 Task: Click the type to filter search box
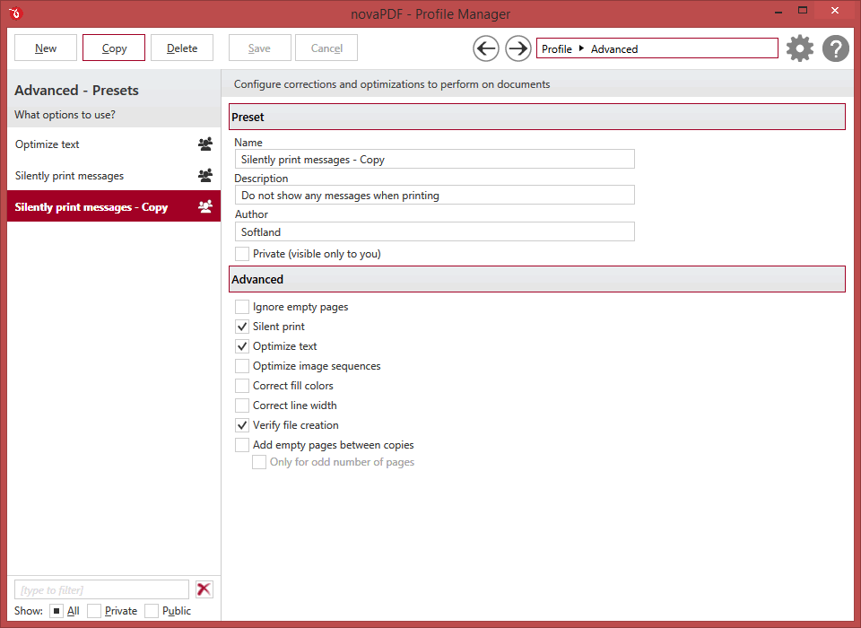tap(101, 589)
